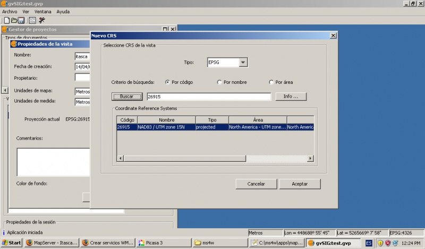
Task: Select the 'Por nombre' search option
Action: tap(220, 82)
